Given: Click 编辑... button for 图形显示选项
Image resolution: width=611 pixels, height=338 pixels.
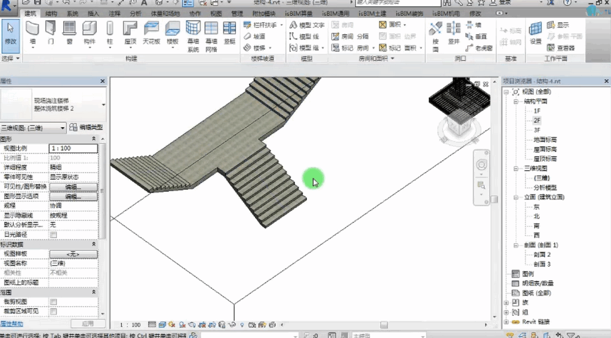Looking at the screenshot, I should (73, 196).
